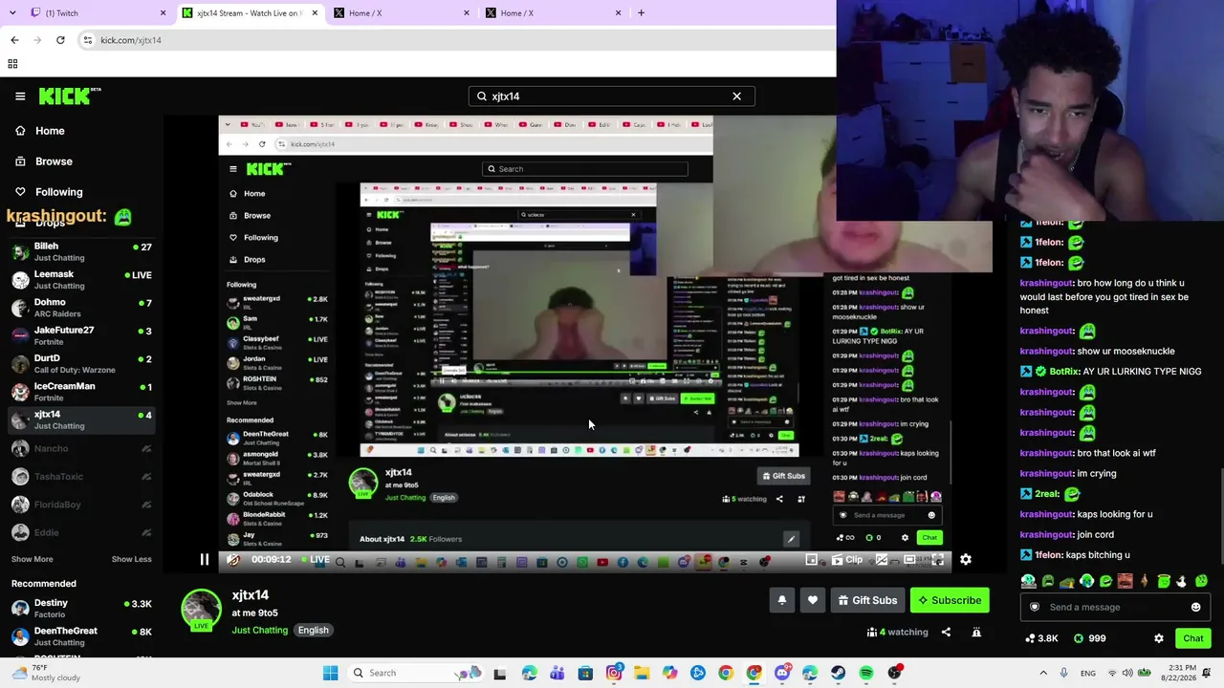The width and height of the screenshot is (1224, 688).
Task: Reload the Kick page
Action: pos(60,40)
